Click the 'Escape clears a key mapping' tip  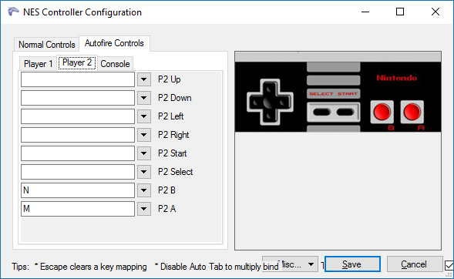click(91, 267)
